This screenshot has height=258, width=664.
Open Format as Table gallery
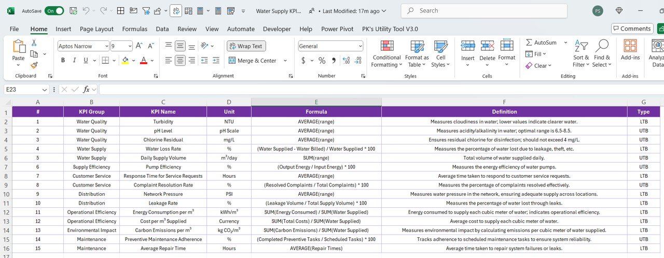point(417,54)
